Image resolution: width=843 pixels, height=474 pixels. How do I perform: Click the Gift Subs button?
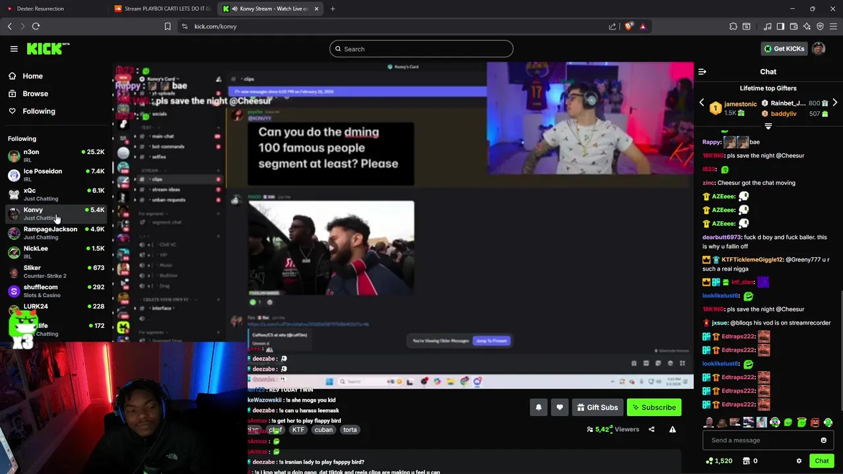pyautogui.click(x=597, y=408)
